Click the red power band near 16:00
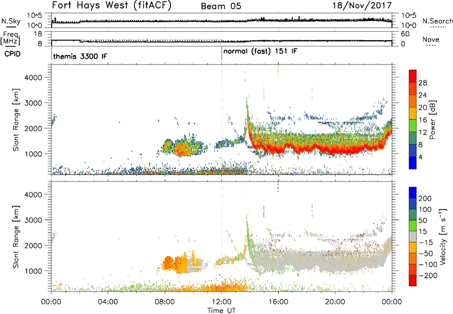Image resolution: width=453 pixels, height=314 pixels. click(x=279, y=150)
